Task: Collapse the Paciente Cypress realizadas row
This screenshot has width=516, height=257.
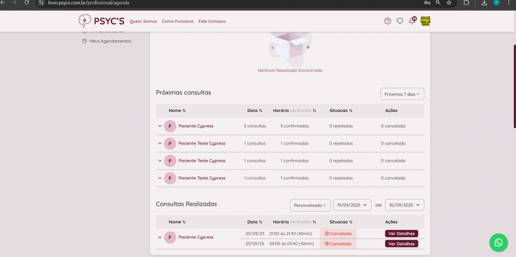Action: point(160,237)
